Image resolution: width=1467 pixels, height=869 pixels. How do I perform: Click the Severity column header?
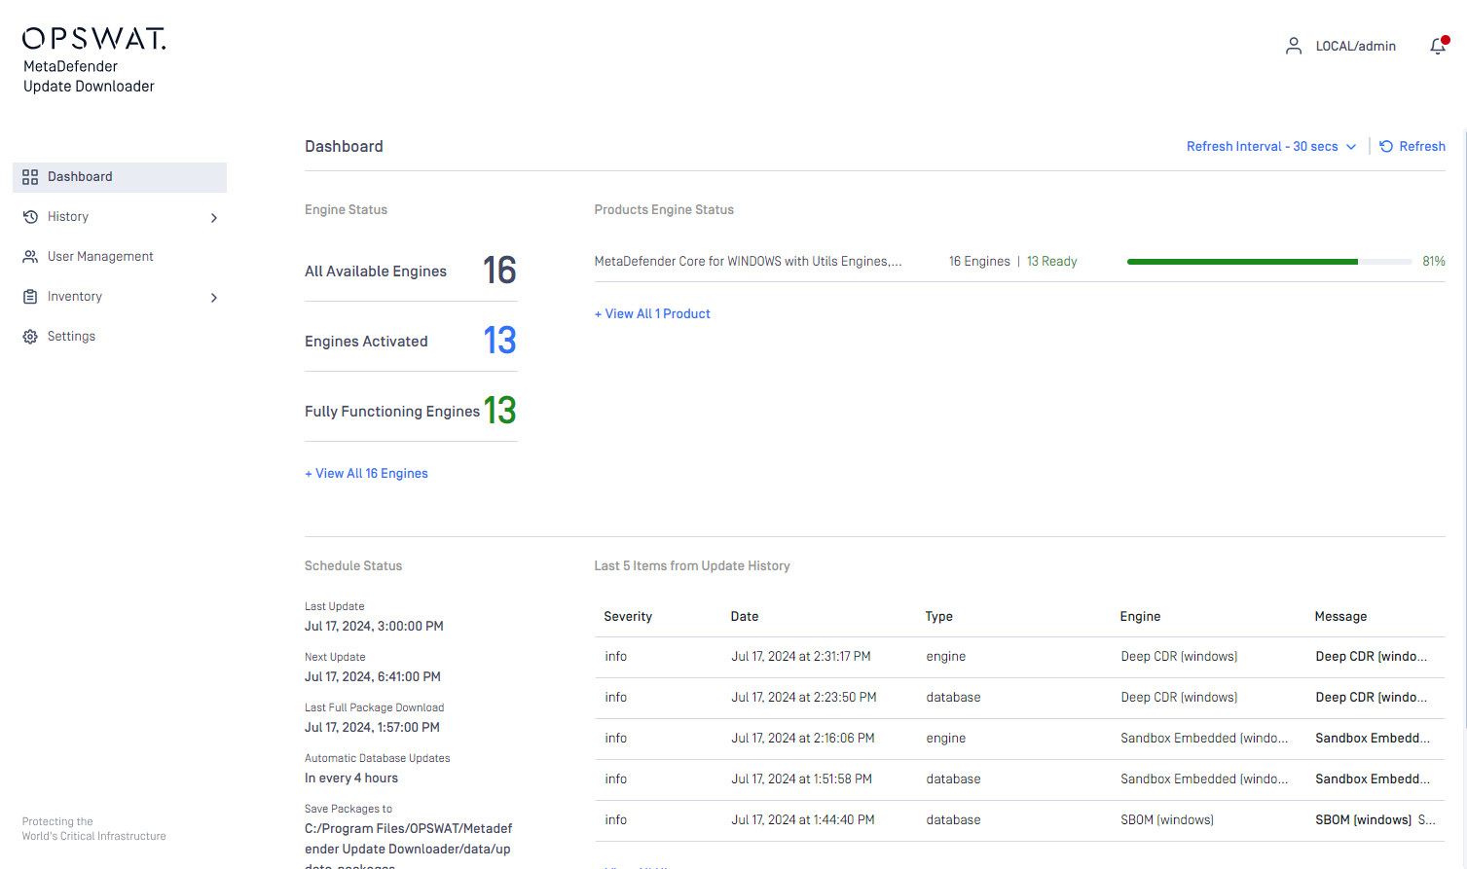point(628,616)
